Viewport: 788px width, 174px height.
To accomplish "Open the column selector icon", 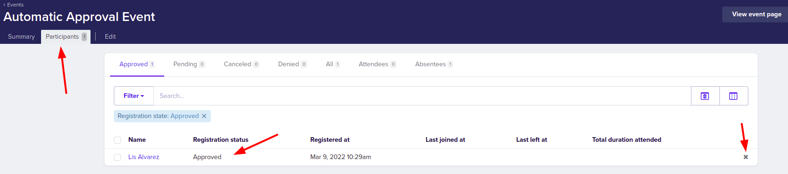I will (x=733, y=96).
